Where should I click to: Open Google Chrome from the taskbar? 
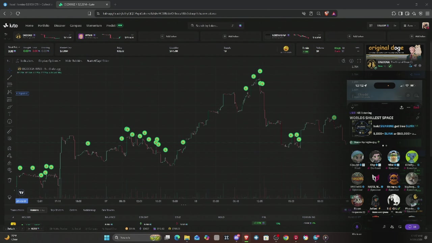(286, 238)
